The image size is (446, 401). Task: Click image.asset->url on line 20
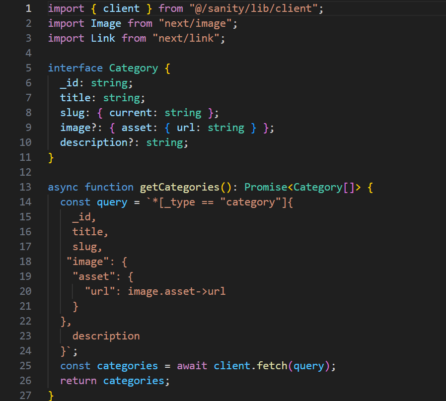pos(176,291)
